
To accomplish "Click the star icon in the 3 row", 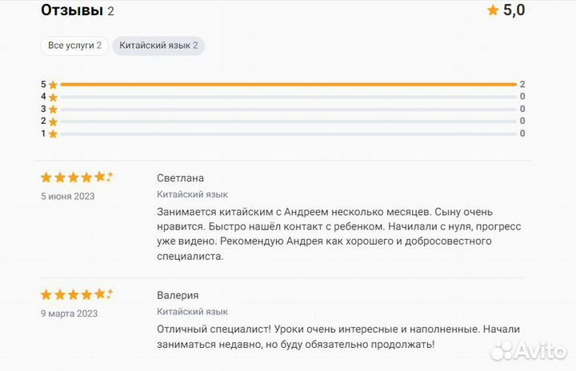I will 54,110.
